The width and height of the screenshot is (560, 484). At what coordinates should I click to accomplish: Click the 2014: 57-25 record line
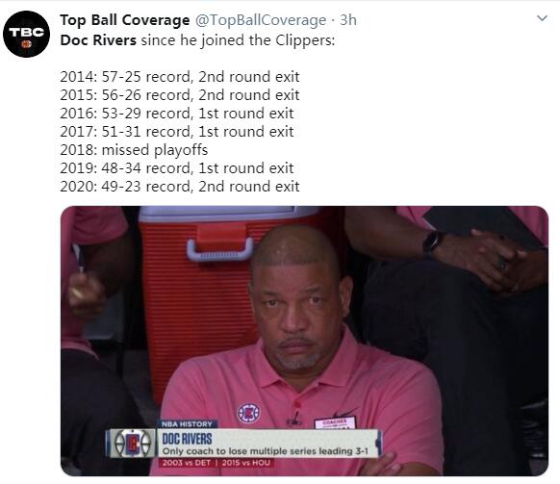180,77
